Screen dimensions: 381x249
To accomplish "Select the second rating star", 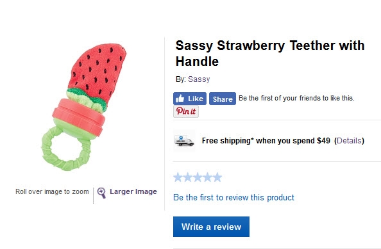I will (187, 177).
